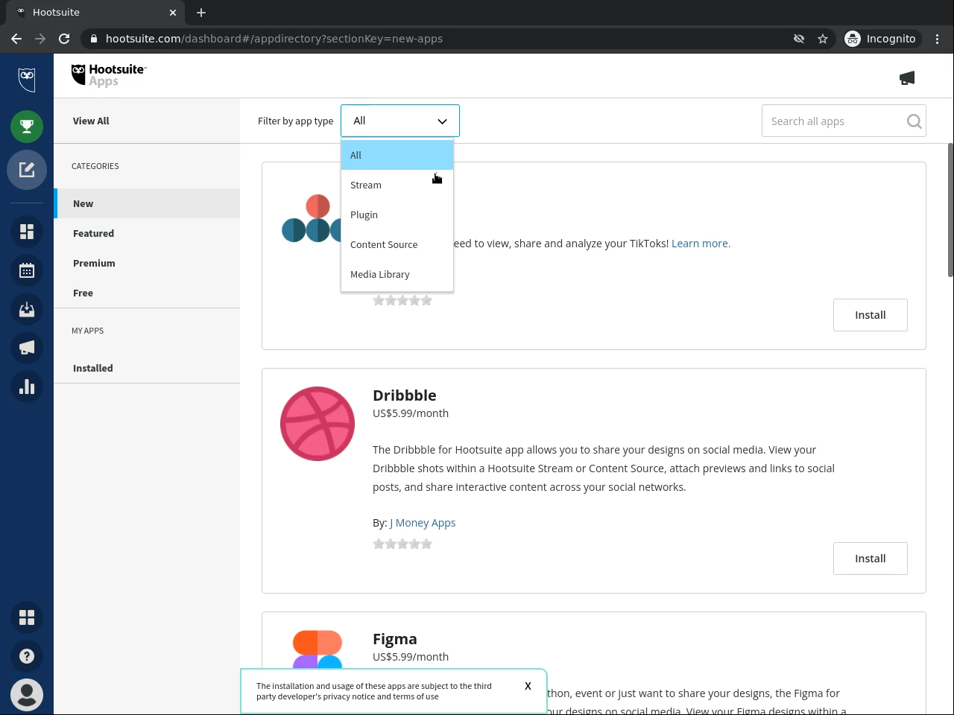Bookmark page with the star icon
This screenshot has height=715, width=954.
823,39
